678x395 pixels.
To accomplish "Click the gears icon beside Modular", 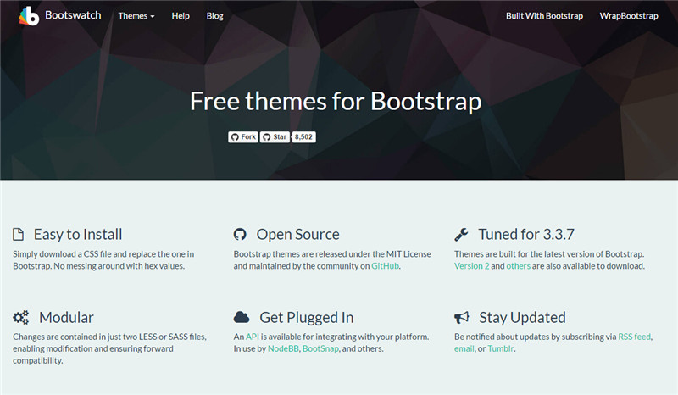I will (21, 318).
